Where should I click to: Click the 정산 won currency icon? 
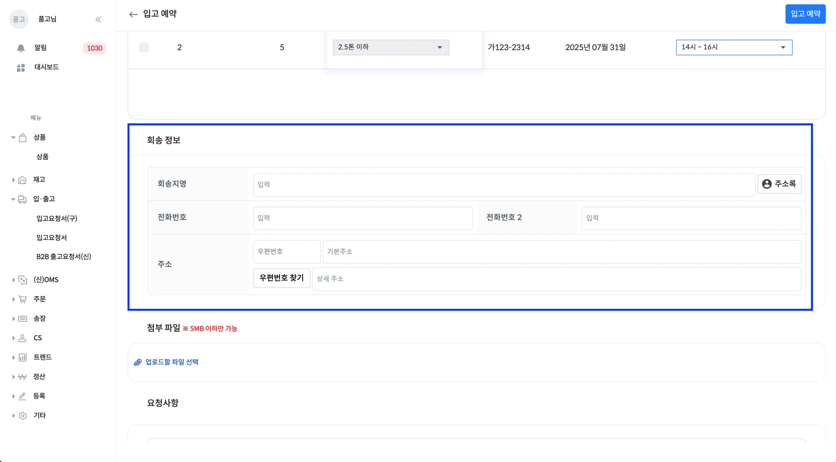point(22,377)
